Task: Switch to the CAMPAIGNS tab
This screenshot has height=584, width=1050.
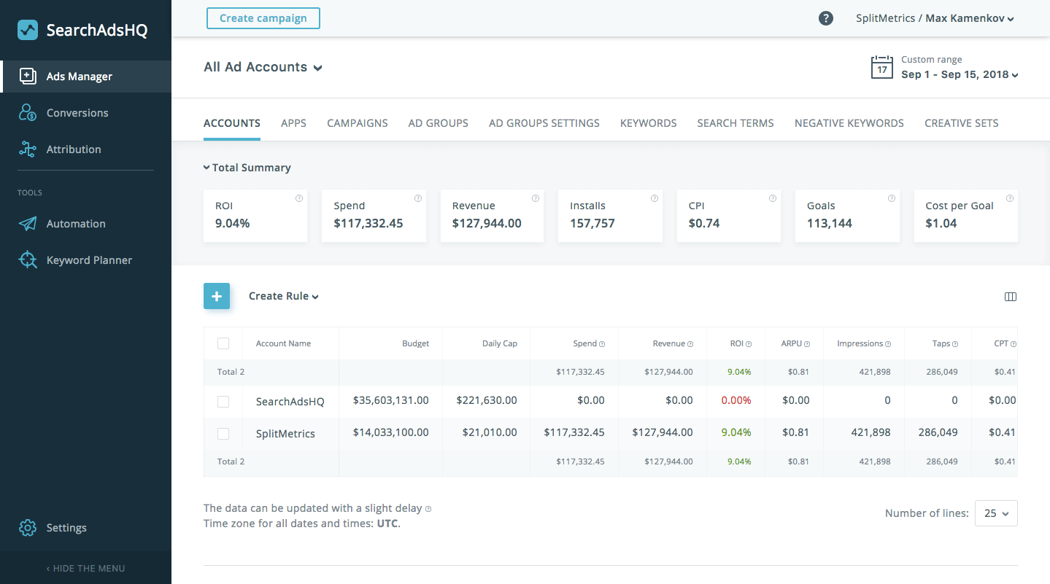Action: (358, 123)
